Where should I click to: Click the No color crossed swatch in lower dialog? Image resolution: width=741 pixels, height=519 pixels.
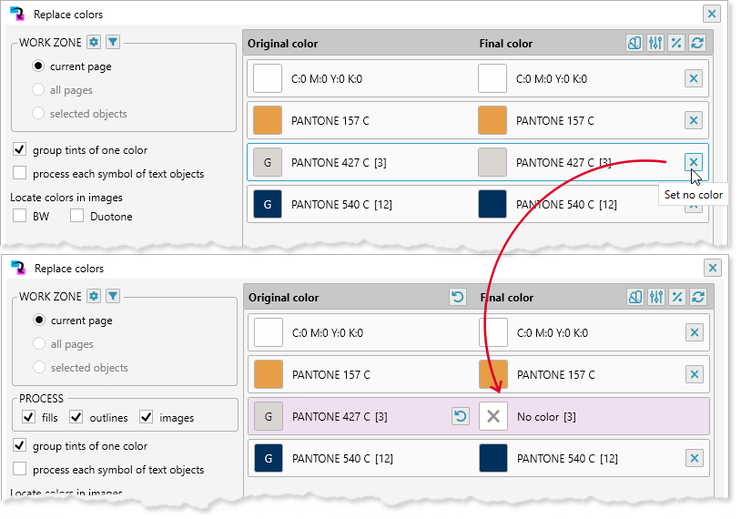493,416
